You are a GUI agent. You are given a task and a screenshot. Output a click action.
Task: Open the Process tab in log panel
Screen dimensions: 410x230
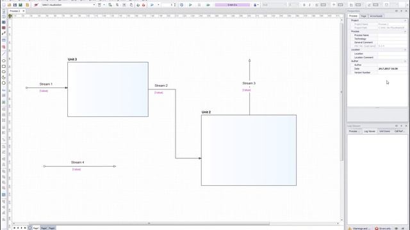pyautogui.click(x=354, y=131)
